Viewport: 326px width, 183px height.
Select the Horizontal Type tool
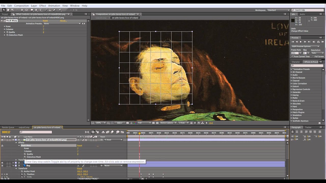coord(40,10)
